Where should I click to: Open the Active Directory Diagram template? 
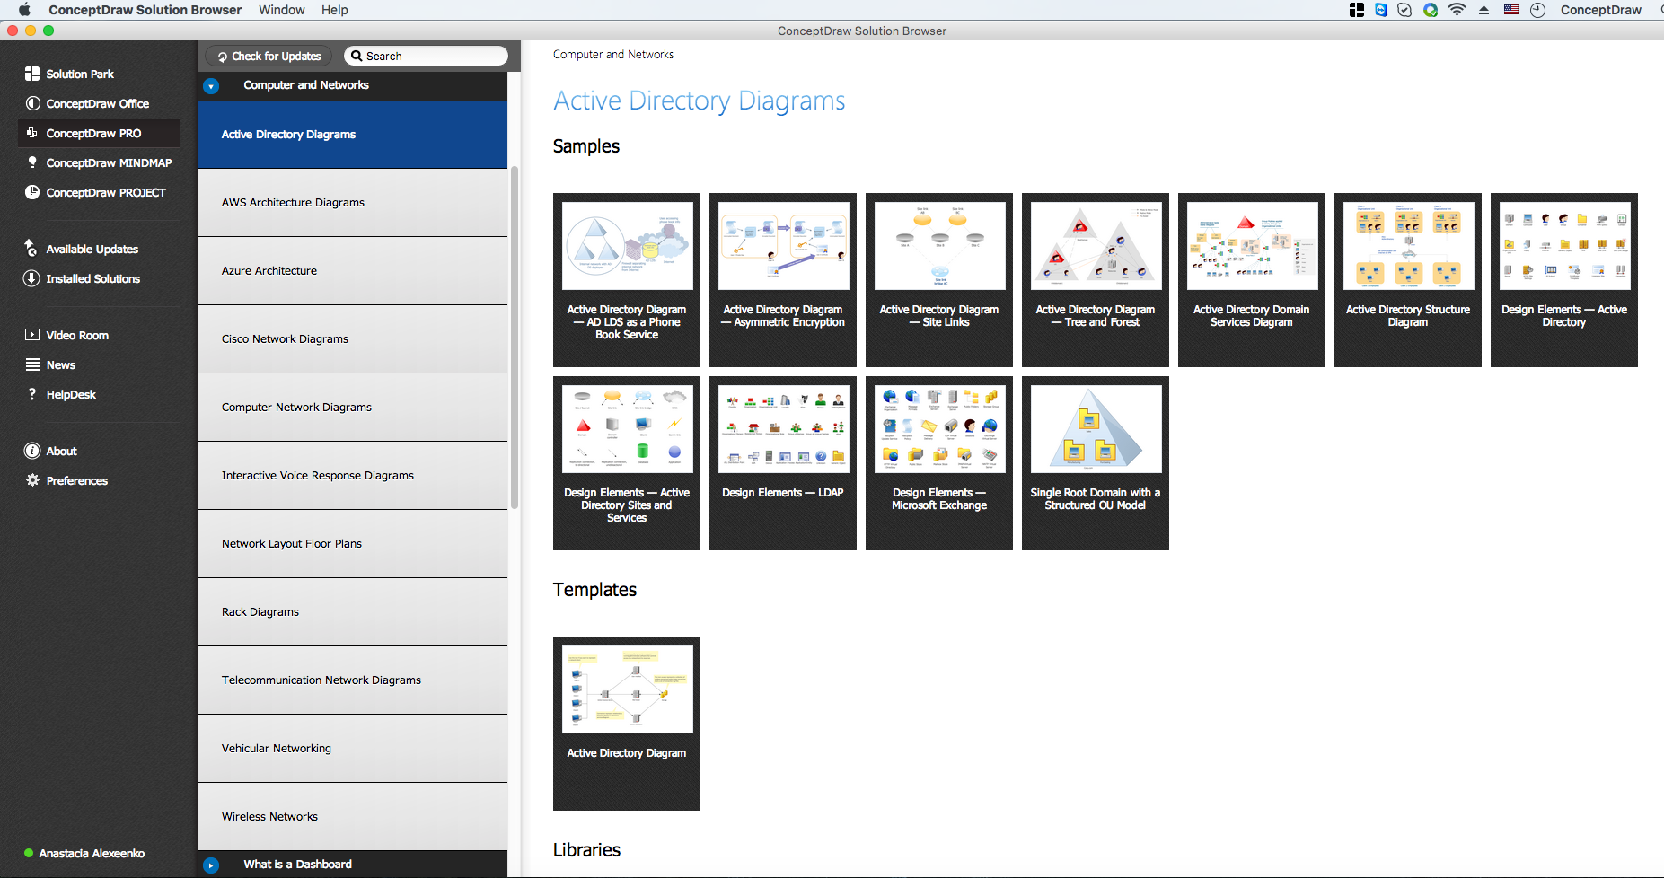click(627, 723)
